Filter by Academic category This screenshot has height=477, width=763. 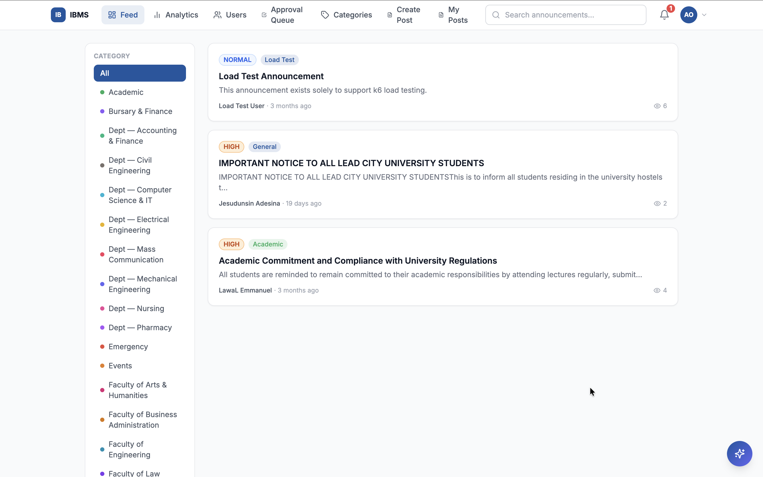(140, 92)
